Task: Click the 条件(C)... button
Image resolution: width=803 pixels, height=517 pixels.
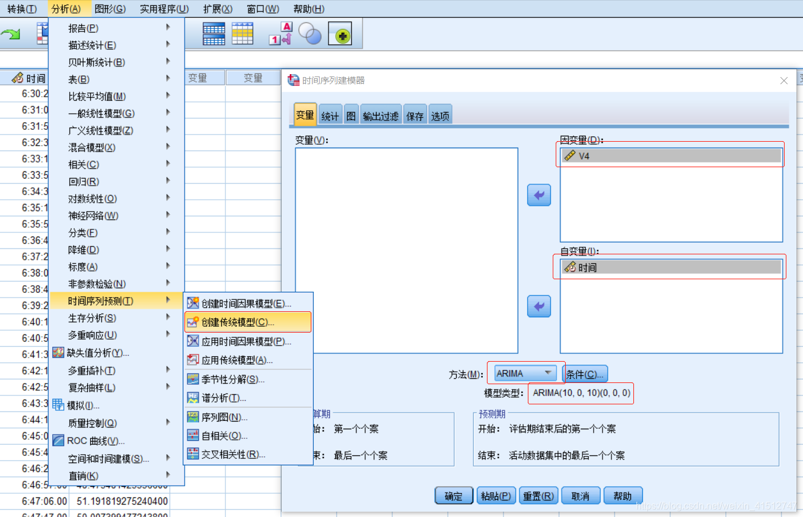Action: pyautogui.click(x=585, y=374)
